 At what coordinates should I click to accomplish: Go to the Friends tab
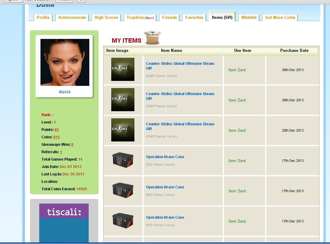169,18
